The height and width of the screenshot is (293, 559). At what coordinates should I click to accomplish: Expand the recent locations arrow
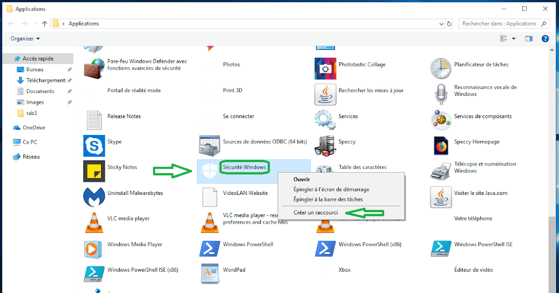pyautogui.click(x=34, y=24)
